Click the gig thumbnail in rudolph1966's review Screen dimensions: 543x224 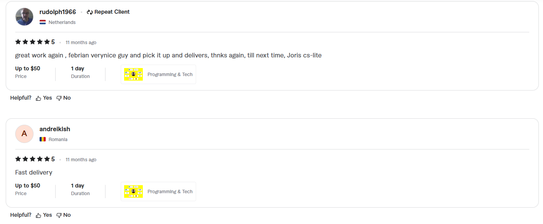[x=133, y=74]
